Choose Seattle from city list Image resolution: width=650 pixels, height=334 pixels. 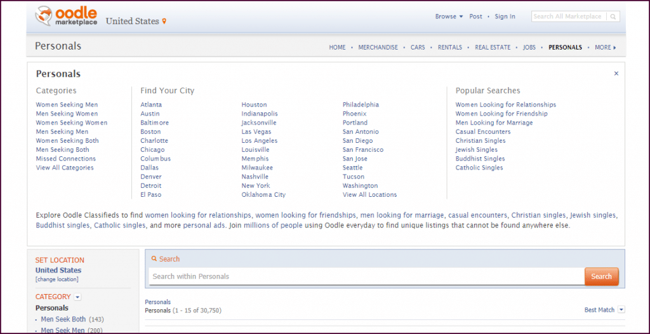point(353,168)
